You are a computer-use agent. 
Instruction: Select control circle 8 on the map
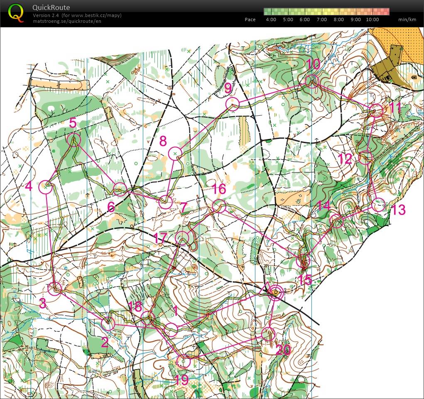(x=175, y=153)
